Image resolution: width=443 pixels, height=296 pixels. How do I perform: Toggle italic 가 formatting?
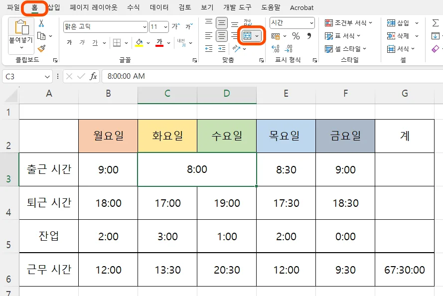82,43
